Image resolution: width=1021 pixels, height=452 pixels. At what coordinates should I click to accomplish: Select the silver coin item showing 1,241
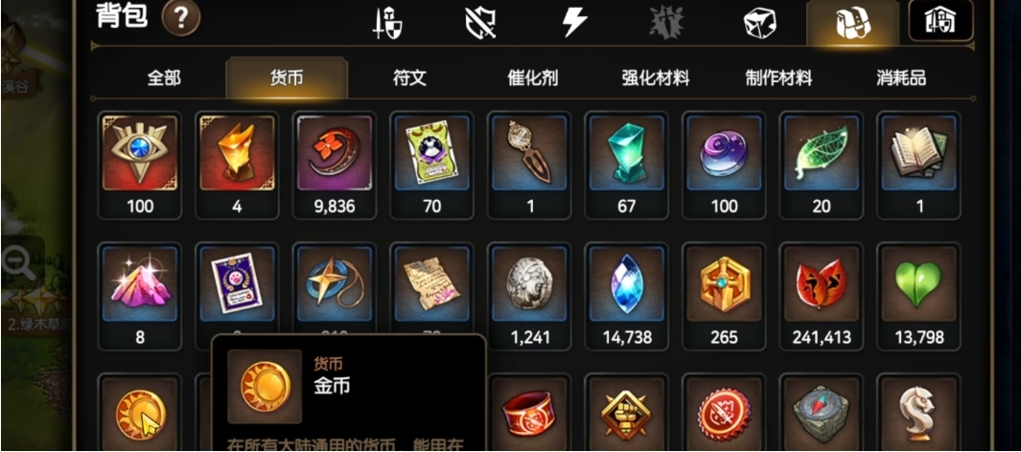[x=529, y=297]
